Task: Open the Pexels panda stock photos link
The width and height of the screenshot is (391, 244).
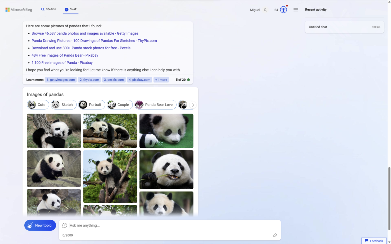Action: [81, 48]
